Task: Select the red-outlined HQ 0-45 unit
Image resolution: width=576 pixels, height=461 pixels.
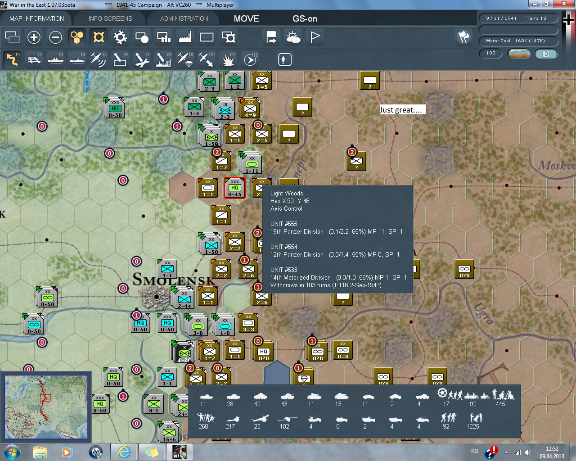Action: tap(234, 188)
